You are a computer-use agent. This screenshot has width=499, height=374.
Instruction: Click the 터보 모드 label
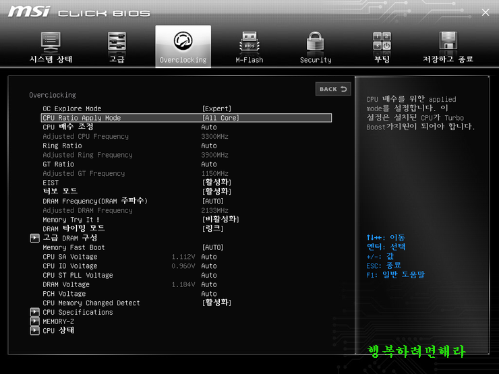(60, 191)
